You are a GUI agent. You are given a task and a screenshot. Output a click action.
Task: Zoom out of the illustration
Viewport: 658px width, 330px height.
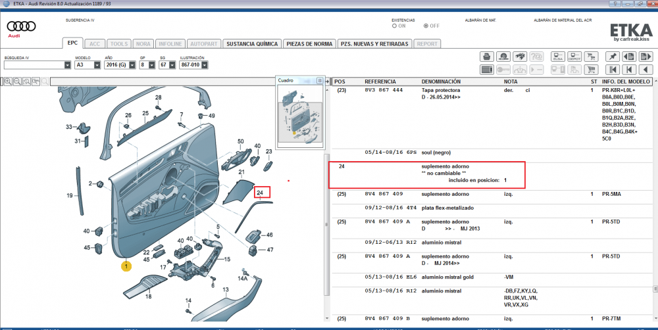[x=17, y=82]
